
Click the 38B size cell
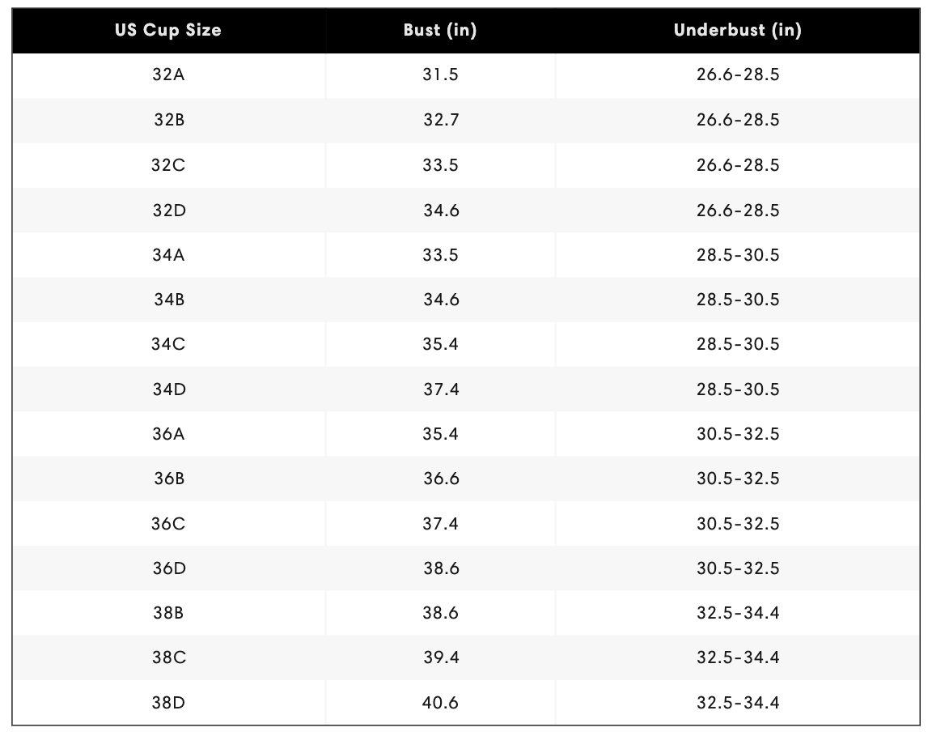coord(168,613)
